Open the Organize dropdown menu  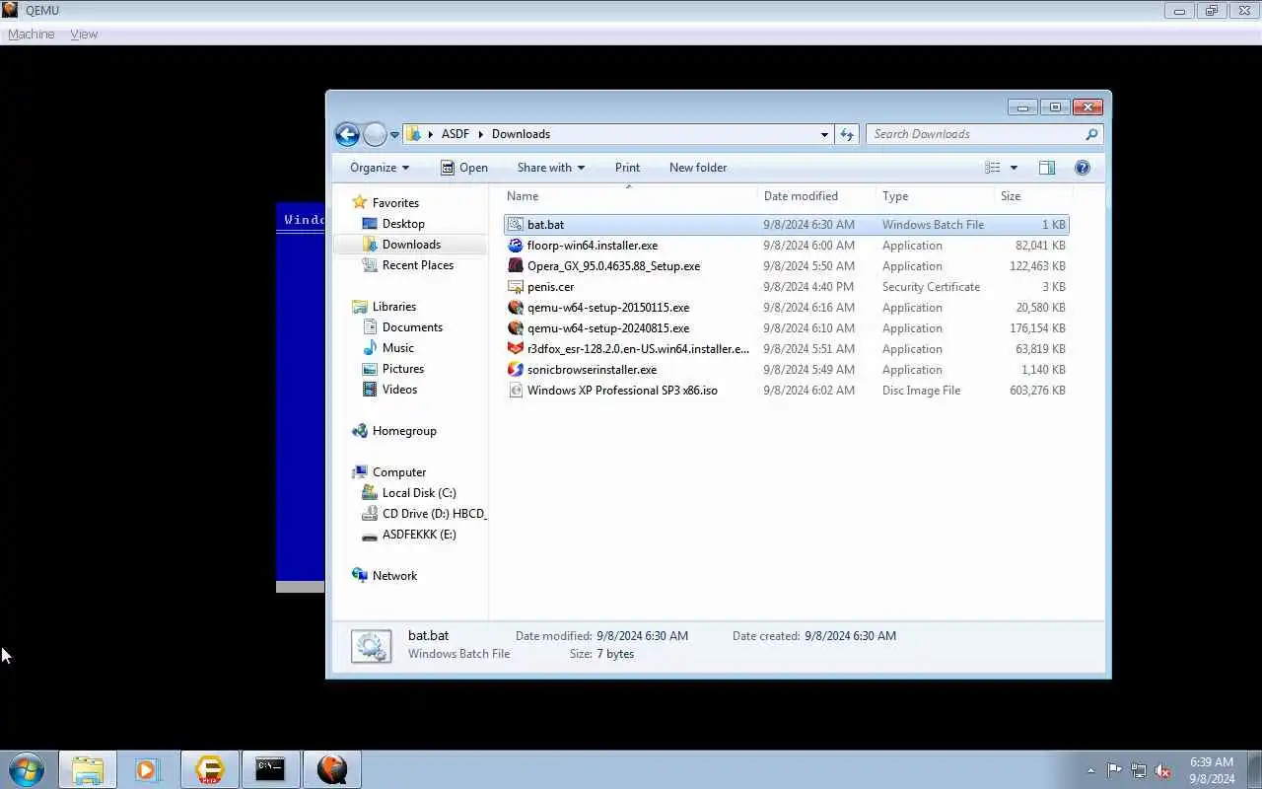pos(380,168)
